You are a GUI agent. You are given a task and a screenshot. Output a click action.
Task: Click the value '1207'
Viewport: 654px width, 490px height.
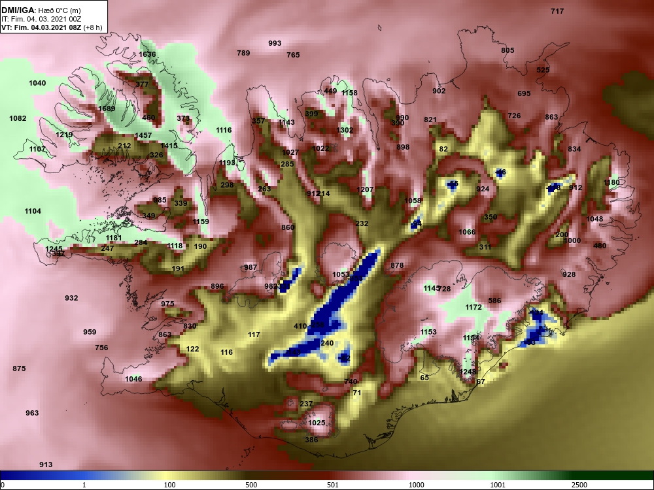point(365,190)
